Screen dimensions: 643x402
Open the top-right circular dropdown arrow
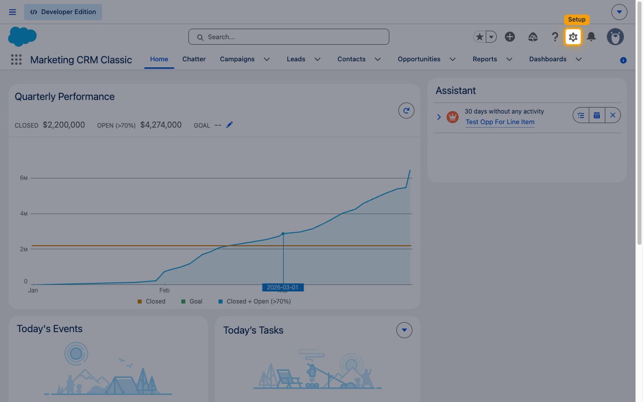619,12
